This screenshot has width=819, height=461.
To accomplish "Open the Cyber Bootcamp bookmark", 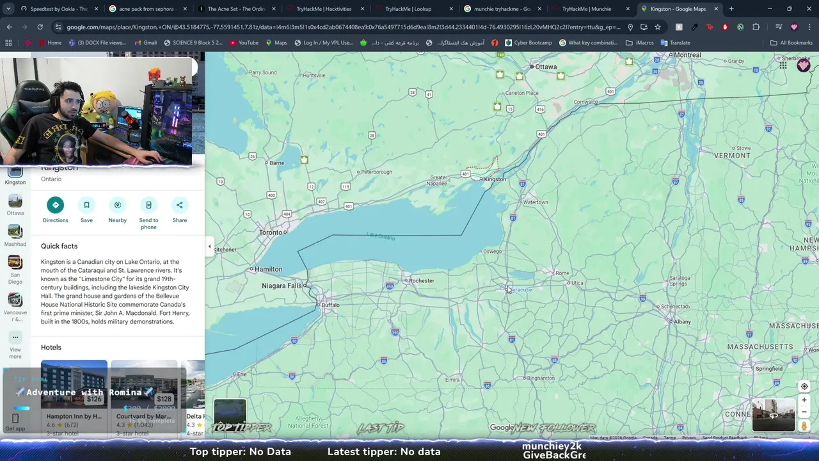I will click(528, 43).
